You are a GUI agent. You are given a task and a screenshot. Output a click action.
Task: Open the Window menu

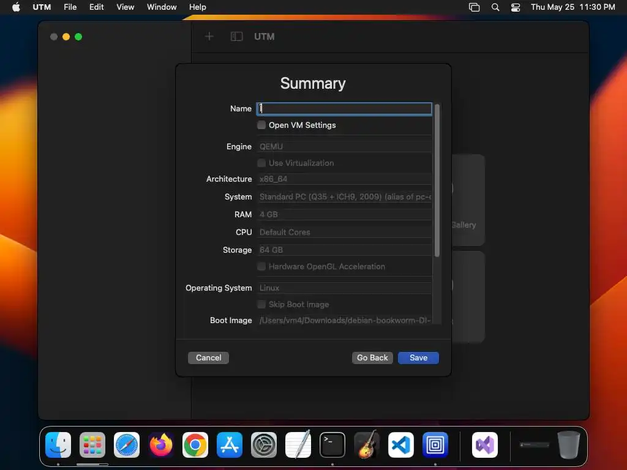162,7
